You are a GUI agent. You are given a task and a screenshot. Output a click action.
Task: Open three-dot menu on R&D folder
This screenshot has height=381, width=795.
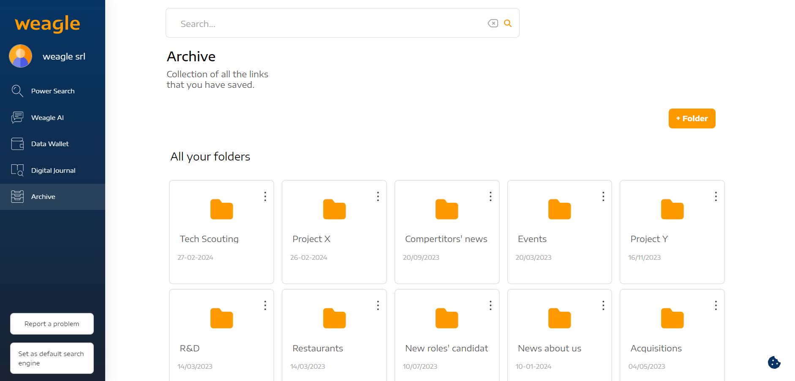coord(265,305)
